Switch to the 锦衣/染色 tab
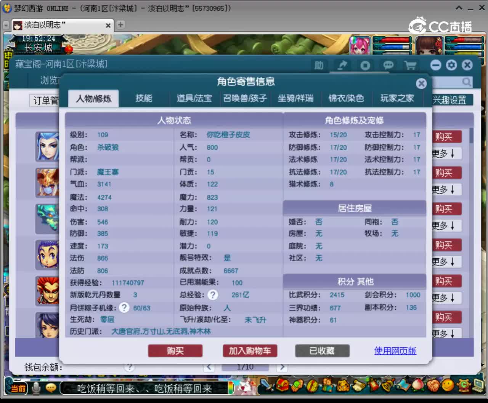 pos(346,98)
